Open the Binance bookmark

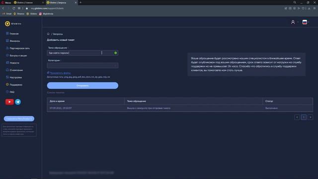(x=19, y=14)
